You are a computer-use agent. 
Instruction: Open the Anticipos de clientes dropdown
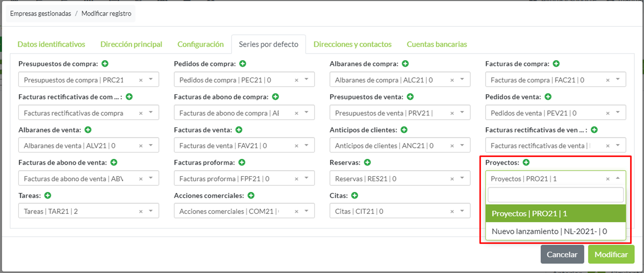pyautogui.click(x=462, y=145)
